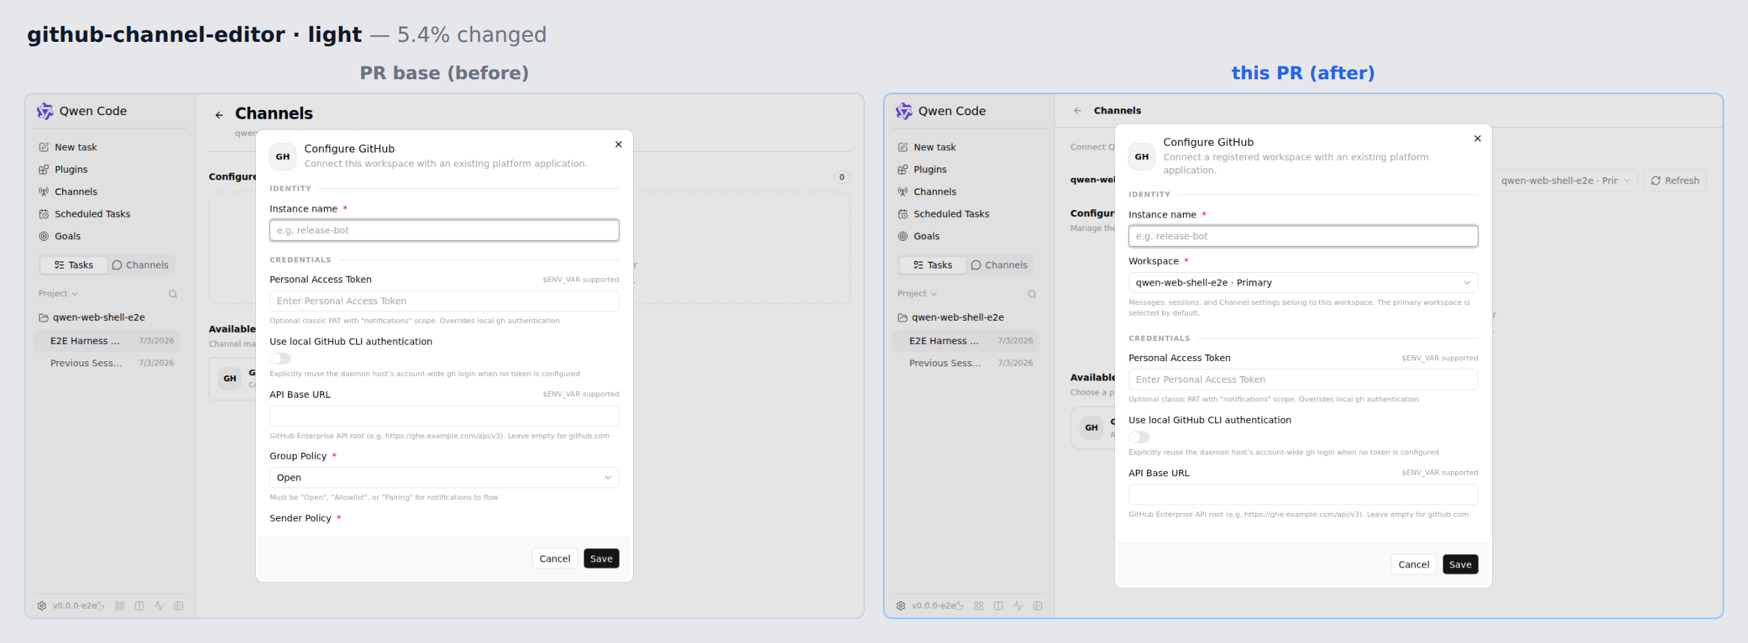Viewport: 1748px width, 643px height.
Task: Click the Plugins icon in the after sidebar
Action: pos(903,170)
